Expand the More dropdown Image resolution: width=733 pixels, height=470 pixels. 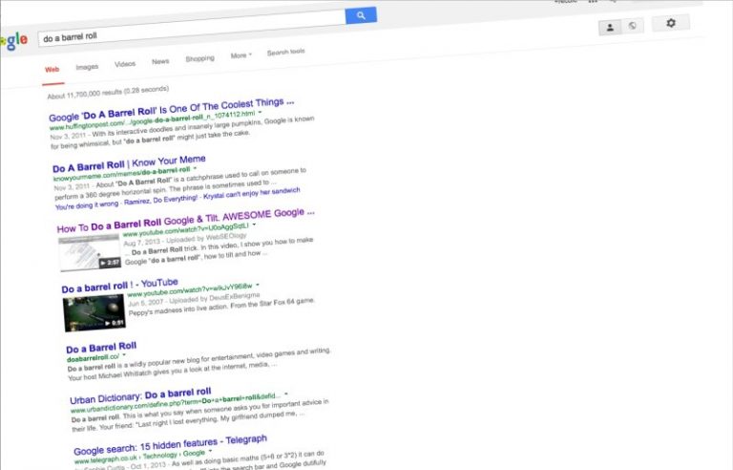coord(241,55)
